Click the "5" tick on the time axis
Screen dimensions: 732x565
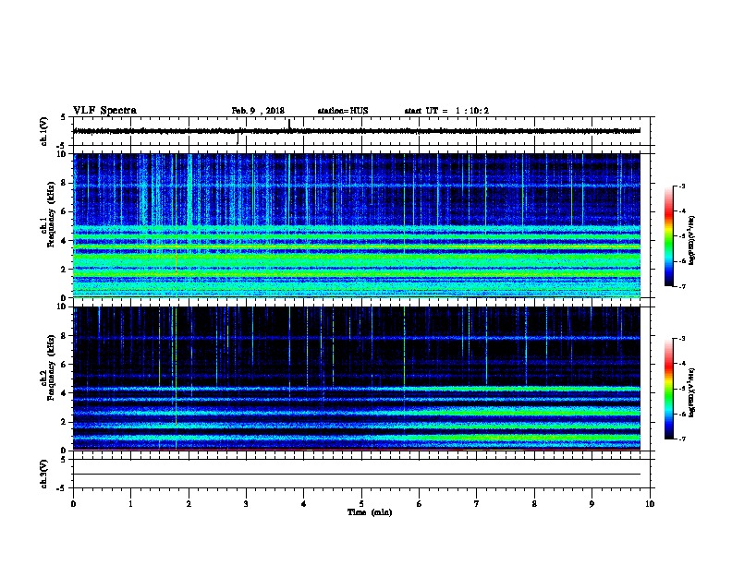(361, 504)
